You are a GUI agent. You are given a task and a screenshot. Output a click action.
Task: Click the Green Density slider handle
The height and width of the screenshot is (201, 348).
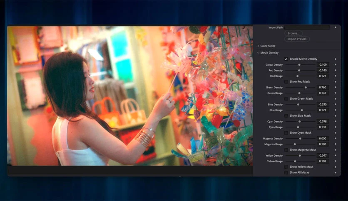tap(306, 88)
